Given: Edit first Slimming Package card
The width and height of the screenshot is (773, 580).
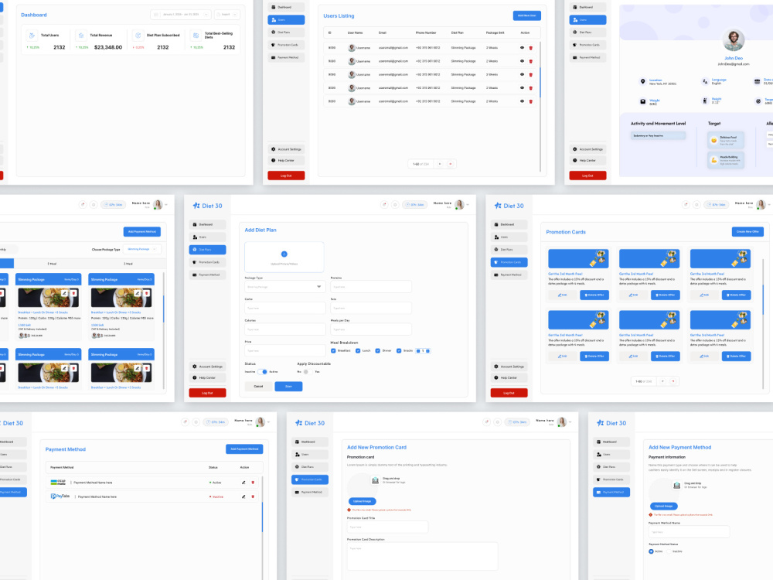Looking at the screenshot, I should click(64, 293).
